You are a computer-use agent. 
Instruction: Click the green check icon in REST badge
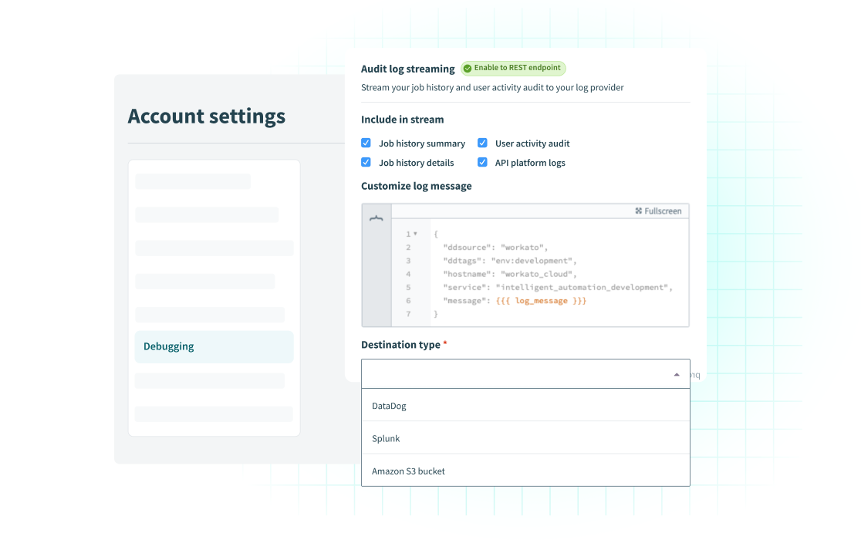point(468,68)
